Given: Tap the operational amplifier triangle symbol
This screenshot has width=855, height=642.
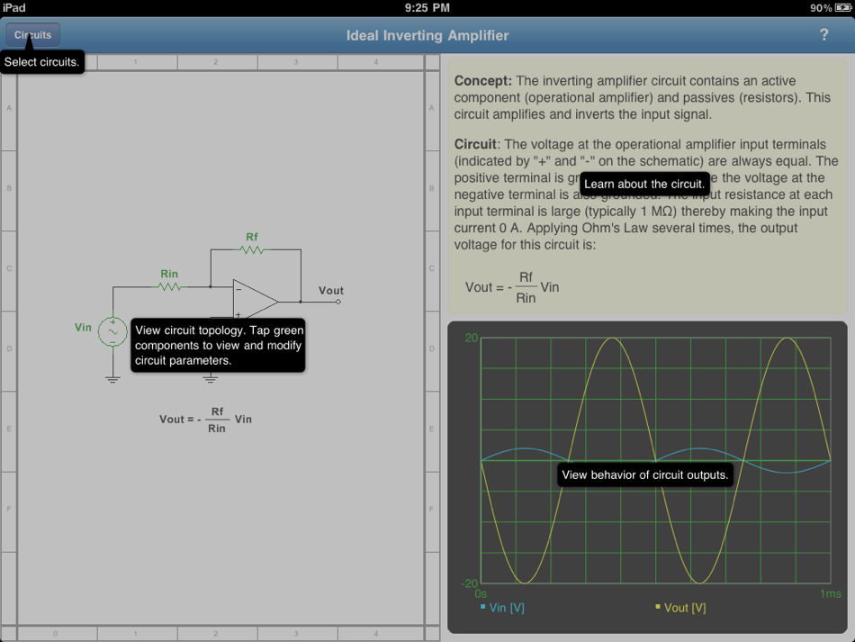Looking at the screenshot, I should tap(256, 300).
